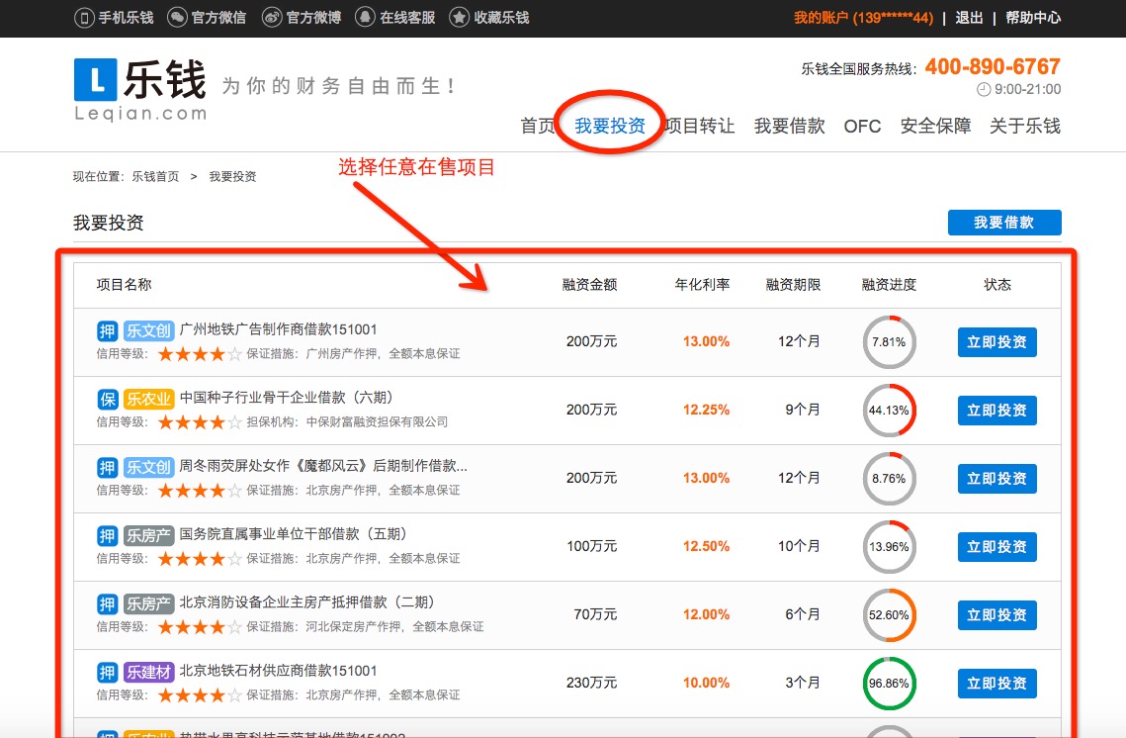Click the 押 badge for 广州地铁广告制作商借款151001
This screenshot has width=1126, height=738.
coord(107,330)
